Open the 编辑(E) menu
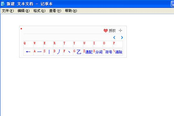This screenshot has height=116, width=174. pyautogui.click(x=24, y=11)
